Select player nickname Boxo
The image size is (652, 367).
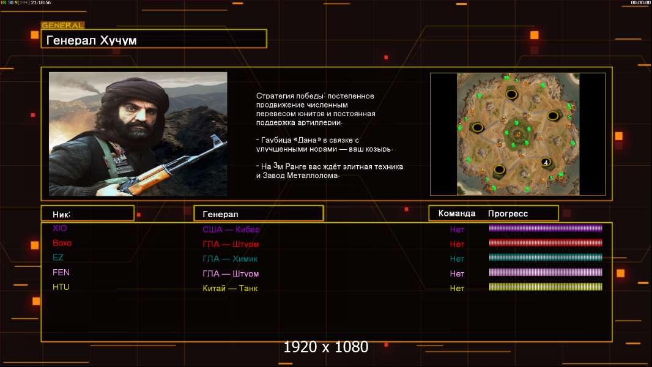62,243
